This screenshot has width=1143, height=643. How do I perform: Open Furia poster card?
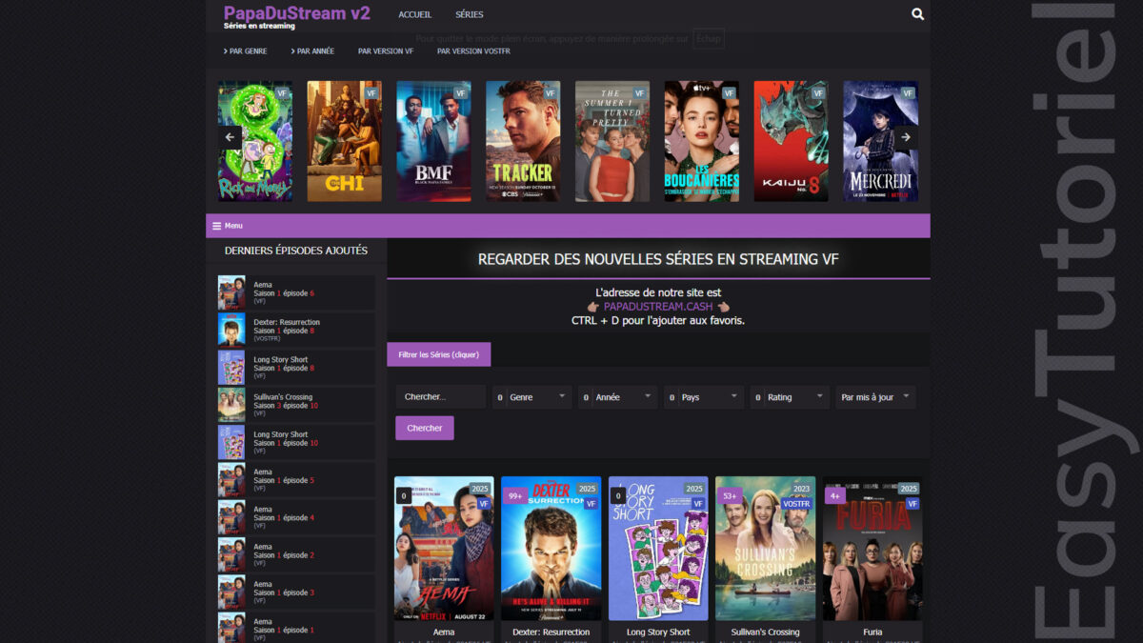tap(872, 549)
